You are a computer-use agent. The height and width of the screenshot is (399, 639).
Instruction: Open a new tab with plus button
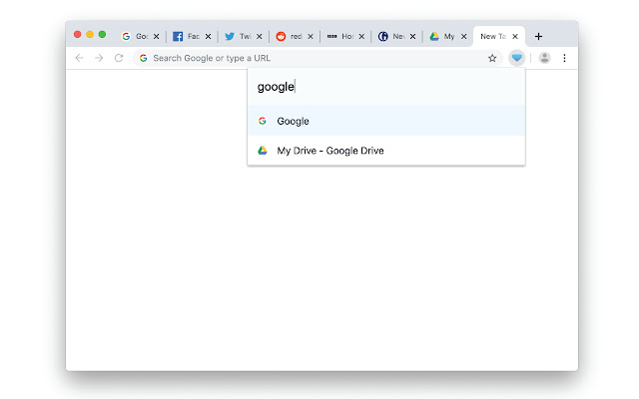(538, 36)
